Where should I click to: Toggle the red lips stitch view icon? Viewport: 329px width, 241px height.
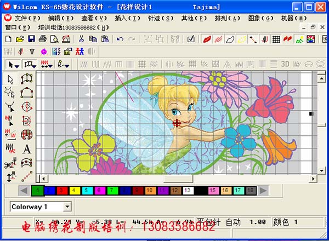(207, 39)
